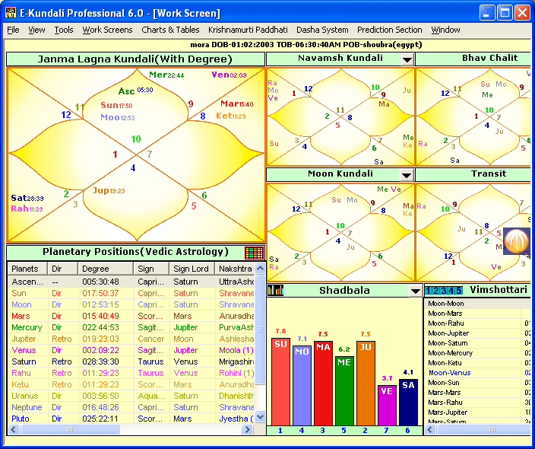Select the Moon row in planetary table
The width and height of the screenshot is (535, 449).
point(131,304)
